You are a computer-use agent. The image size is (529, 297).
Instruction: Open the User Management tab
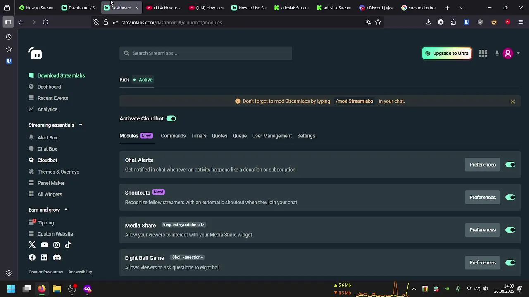[x=272, y=136]
